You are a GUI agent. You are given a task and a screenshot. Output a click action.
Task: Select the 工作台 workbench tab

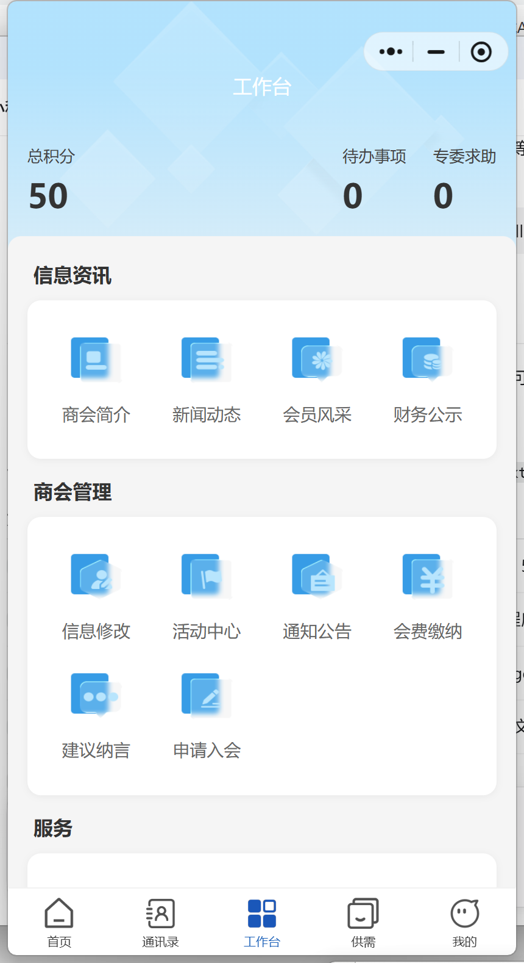(262, 923)
